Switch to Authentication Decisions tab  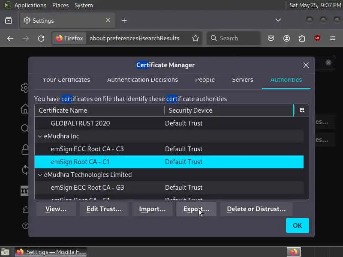(x=142, y=80)
